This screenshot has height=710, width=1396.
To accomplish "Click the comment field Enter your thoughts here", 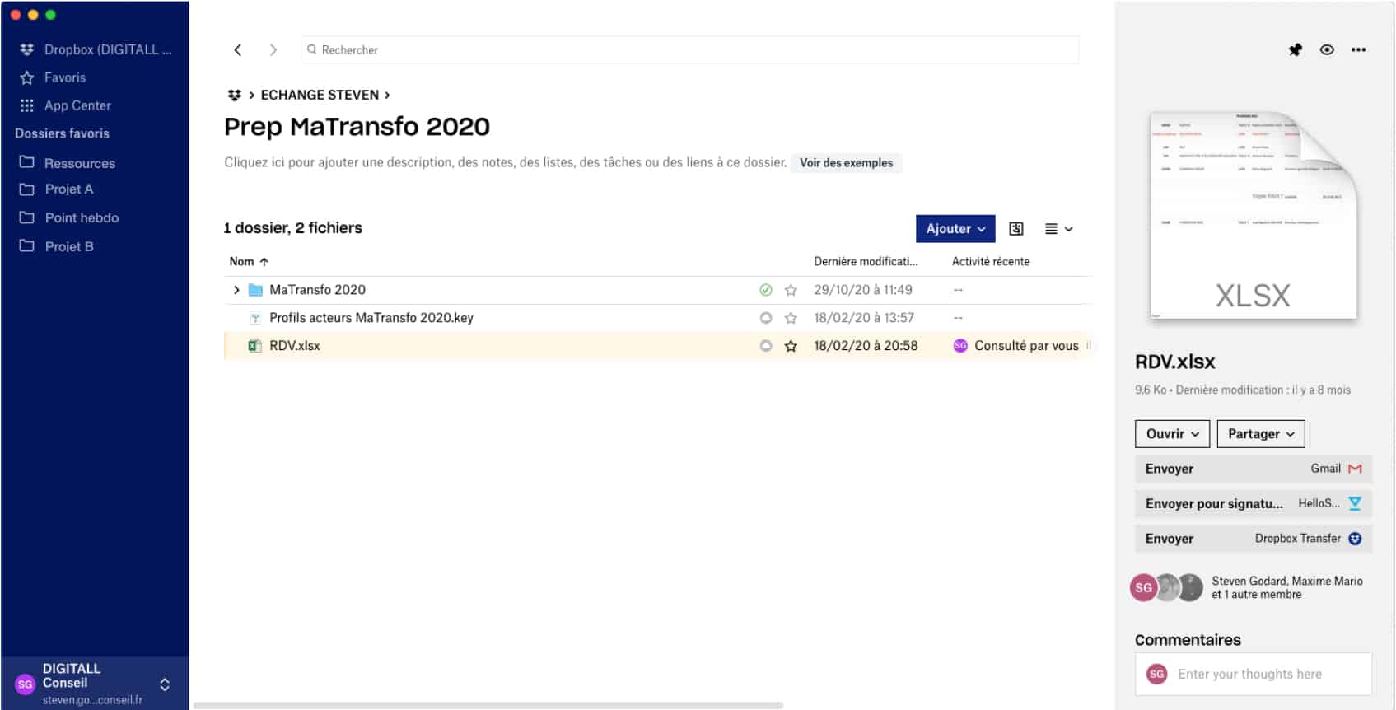I will pyautogui.click(x=1254, y=674).
